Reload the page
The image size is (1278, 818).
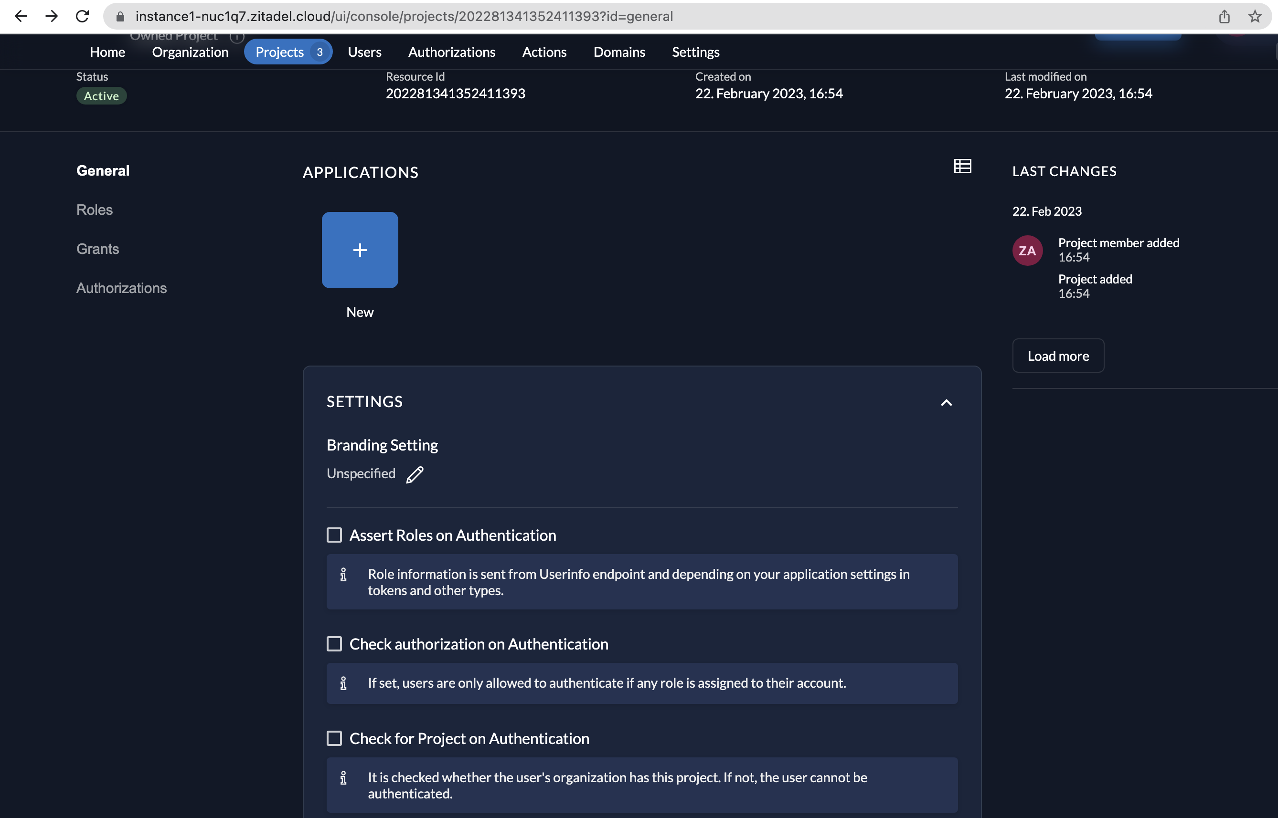pyautogui.click(x=82, y=17)
